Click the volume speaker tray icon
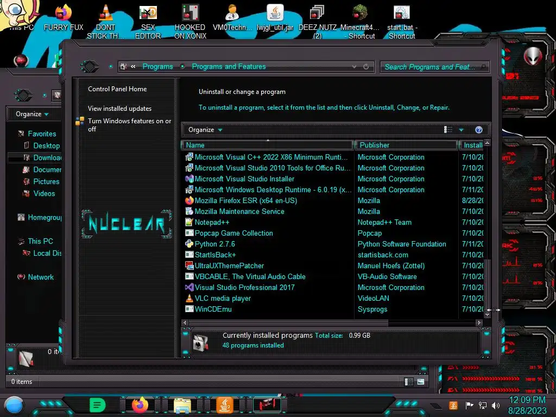 496,405
